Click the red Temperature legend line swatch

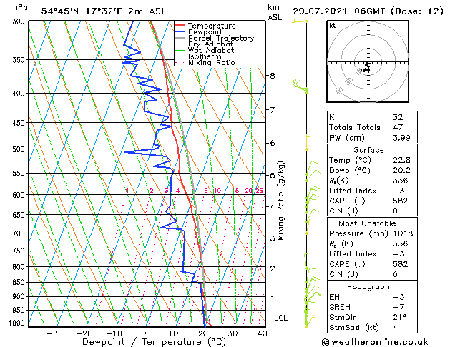tap(180, 26)
